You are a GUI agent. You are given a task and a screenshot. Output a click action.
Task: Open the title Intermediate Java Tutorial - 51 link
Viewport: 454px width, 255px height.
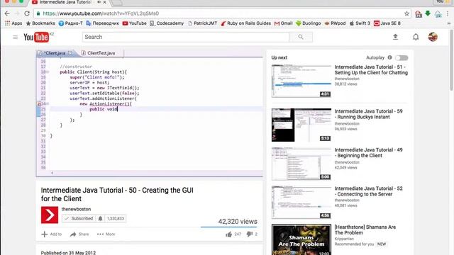371,69
